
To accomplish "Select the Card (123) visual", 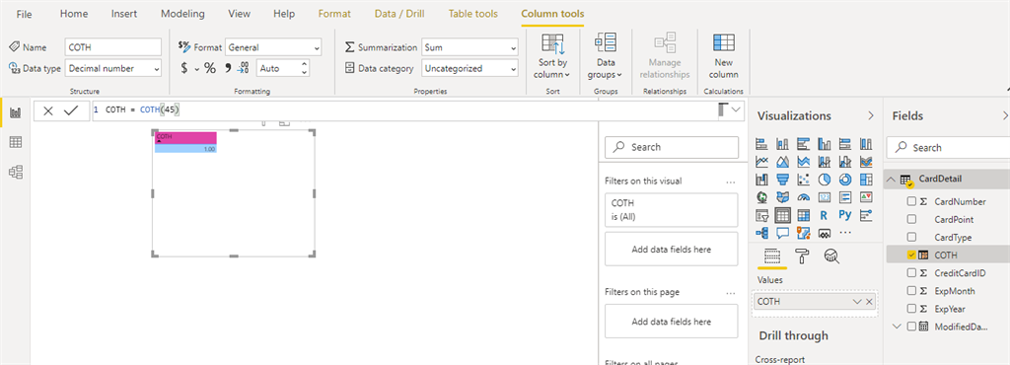I will (x=824, y=197).
